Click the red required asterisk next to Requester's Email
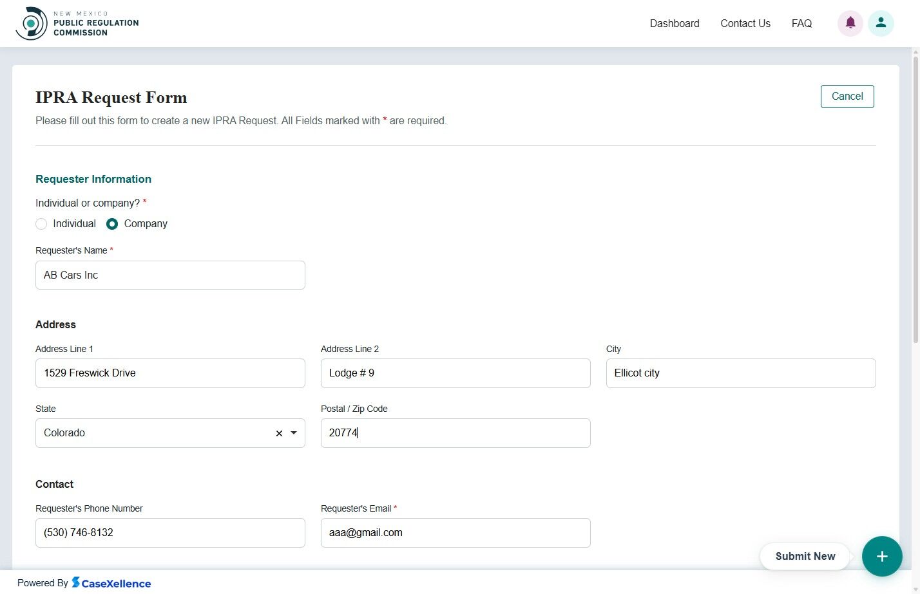 pos(394,508)
